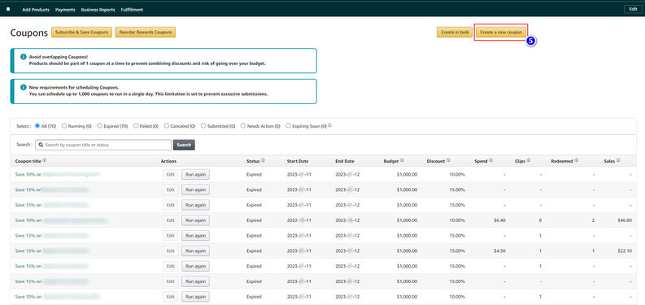The image size is (645, 305).
Task: Select the Needs Action (0) radio button
Action: (x=243, y=126)
